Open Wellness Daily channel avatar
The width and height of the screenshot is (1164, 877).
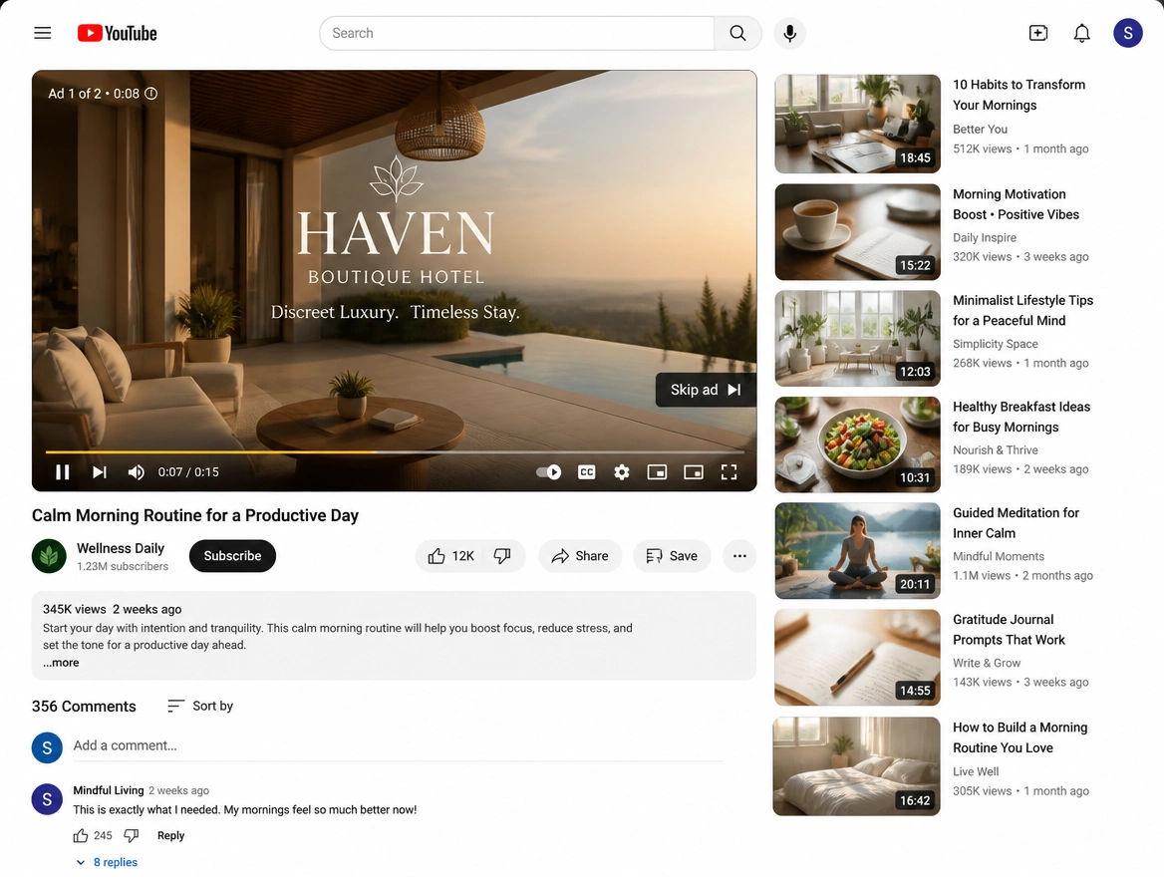(49, 555)
